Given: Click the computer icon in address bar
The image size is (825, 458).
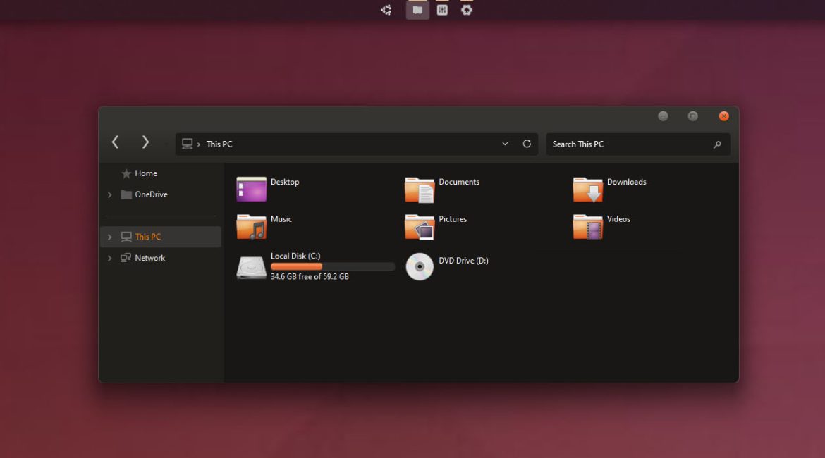Looking at the screenshot, I should 187,144.
